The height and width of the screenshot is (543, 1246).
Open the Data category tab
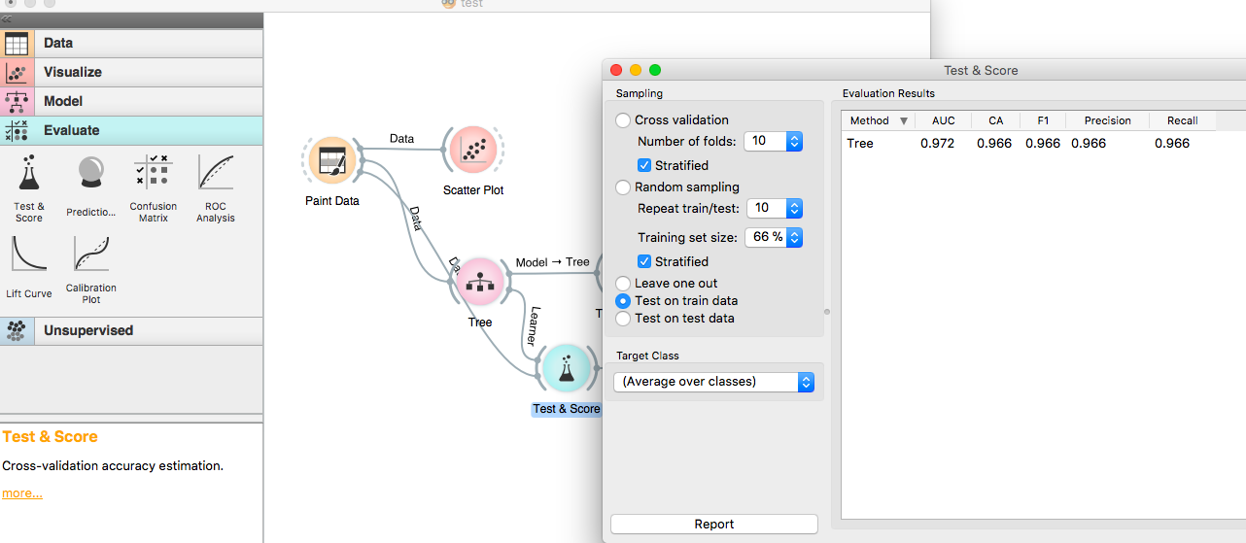(x=131, y=44)
